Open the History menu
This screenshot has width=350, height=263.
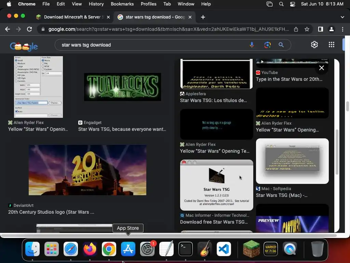coord(96,4)
